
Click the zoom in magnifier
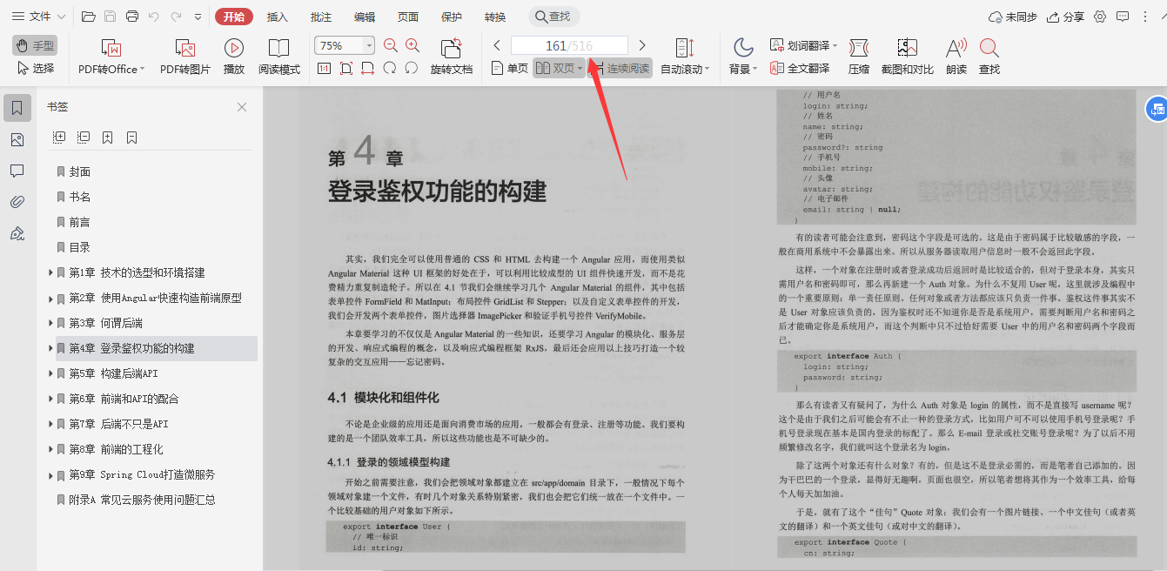pos(412,45)
